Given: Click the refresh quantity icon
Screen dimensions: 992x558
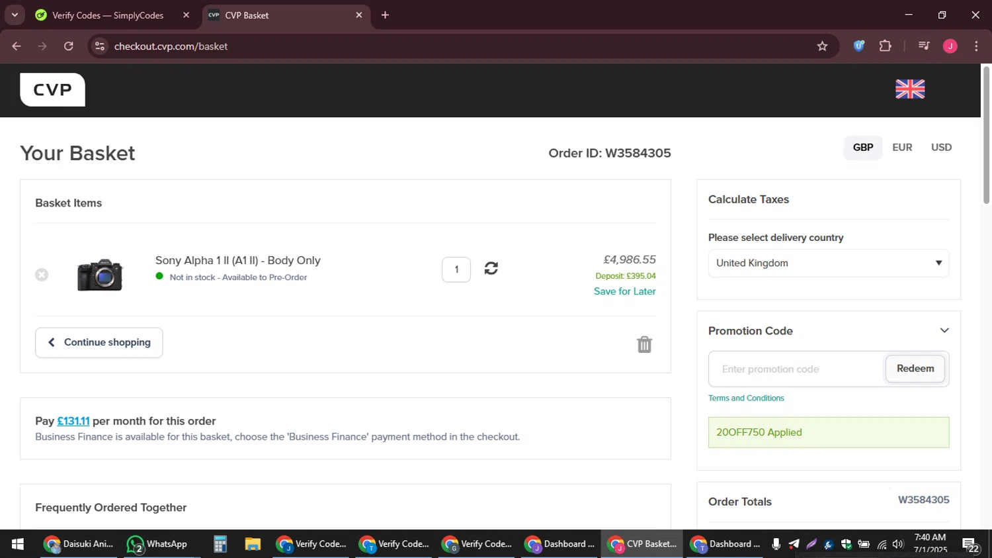Looking at the screenshot, I should click(x=491, y=268).
